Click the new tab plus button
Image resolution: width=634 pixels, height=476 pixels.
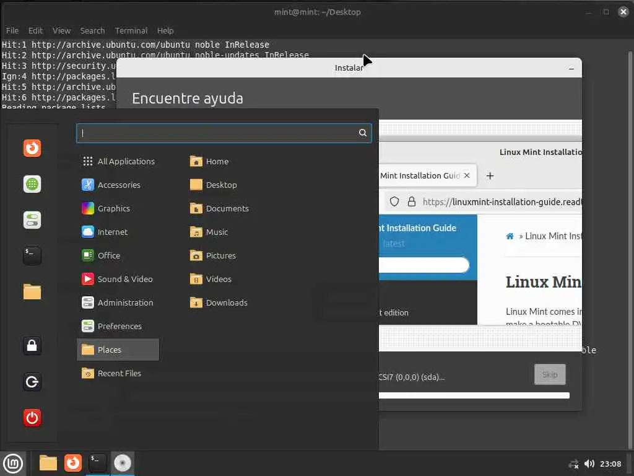click(x=490, y=175)
